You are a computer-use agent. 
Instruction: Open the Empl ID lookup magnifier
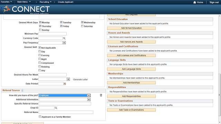pos(56,108)
